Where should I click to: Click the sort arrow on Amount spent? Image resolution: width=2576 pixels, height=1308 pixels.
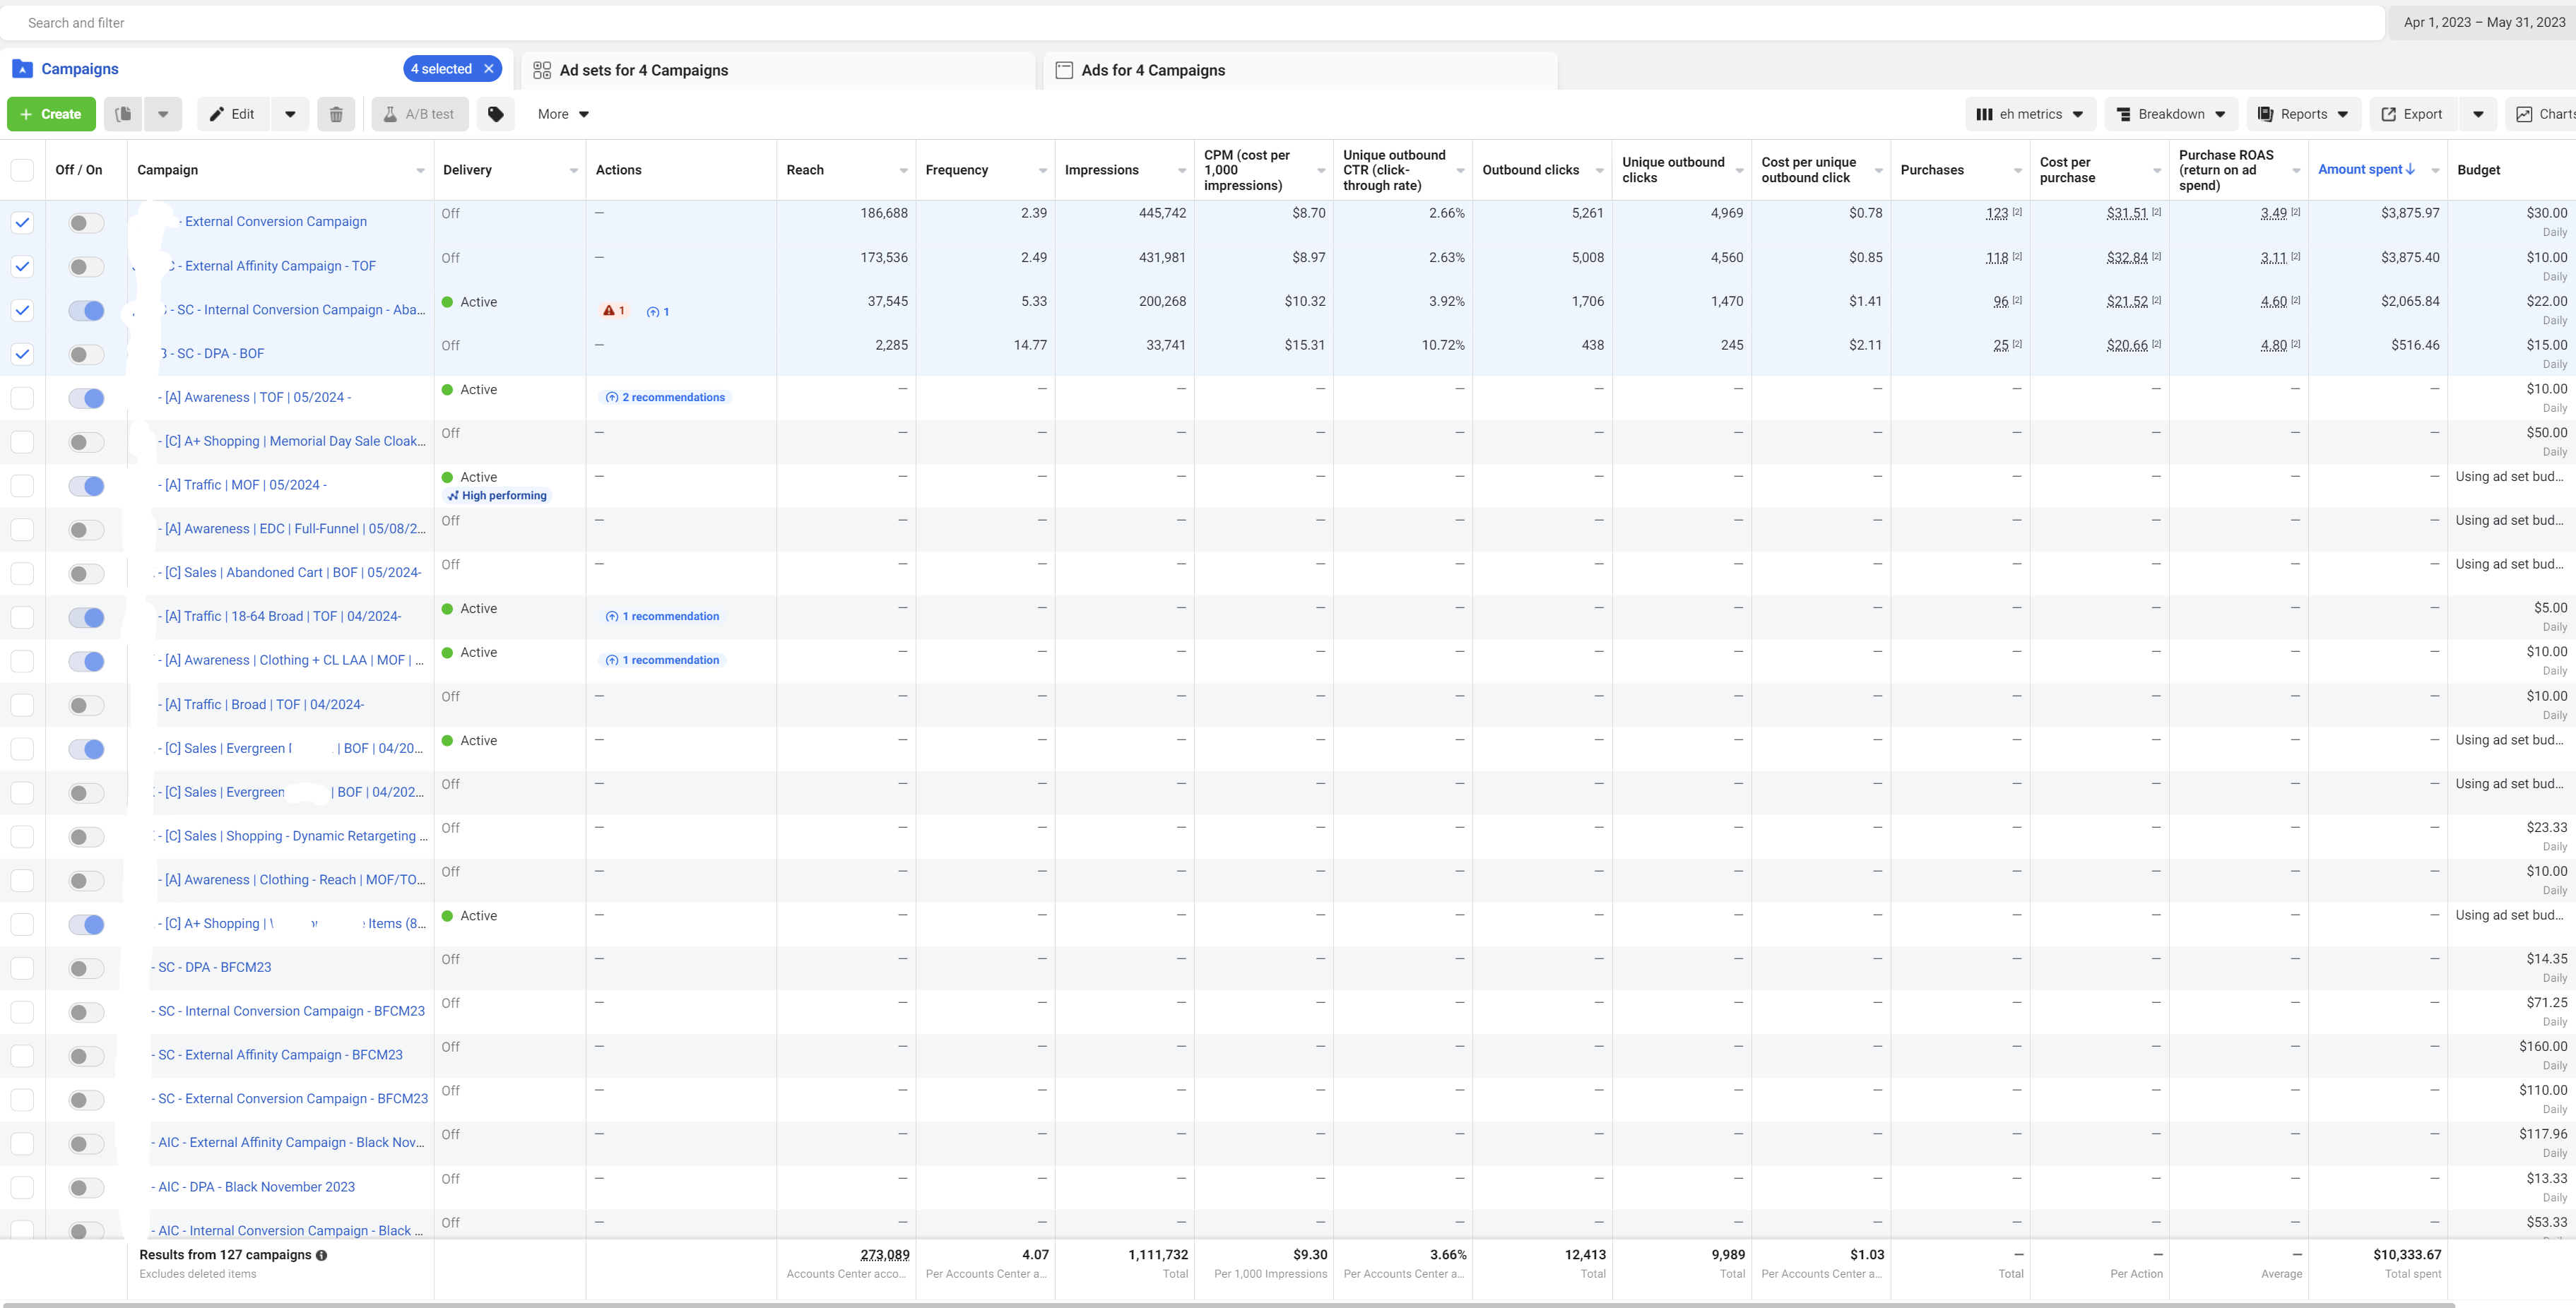tap(2410, 170)
